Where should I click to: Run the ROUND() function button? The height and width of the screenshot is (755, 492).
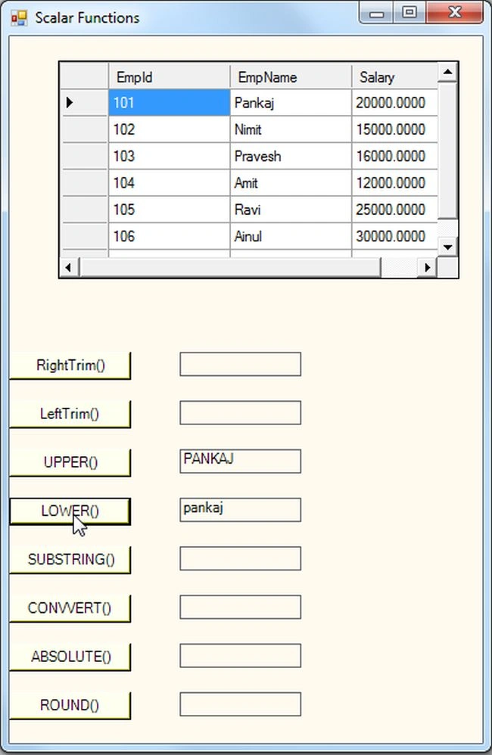[x=70, y=706]
